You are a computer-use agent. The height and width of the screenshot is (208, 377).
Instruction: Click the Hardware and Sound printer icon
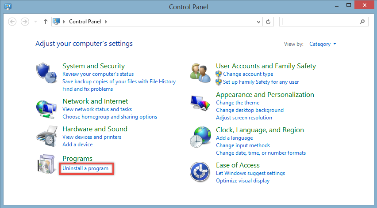[x=46, y=136]
